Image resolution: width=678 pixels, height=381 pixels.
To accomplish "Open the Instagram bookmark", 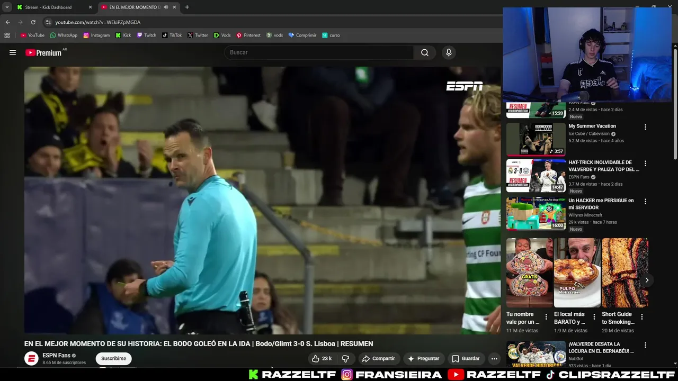I will (x=96, y=35).
